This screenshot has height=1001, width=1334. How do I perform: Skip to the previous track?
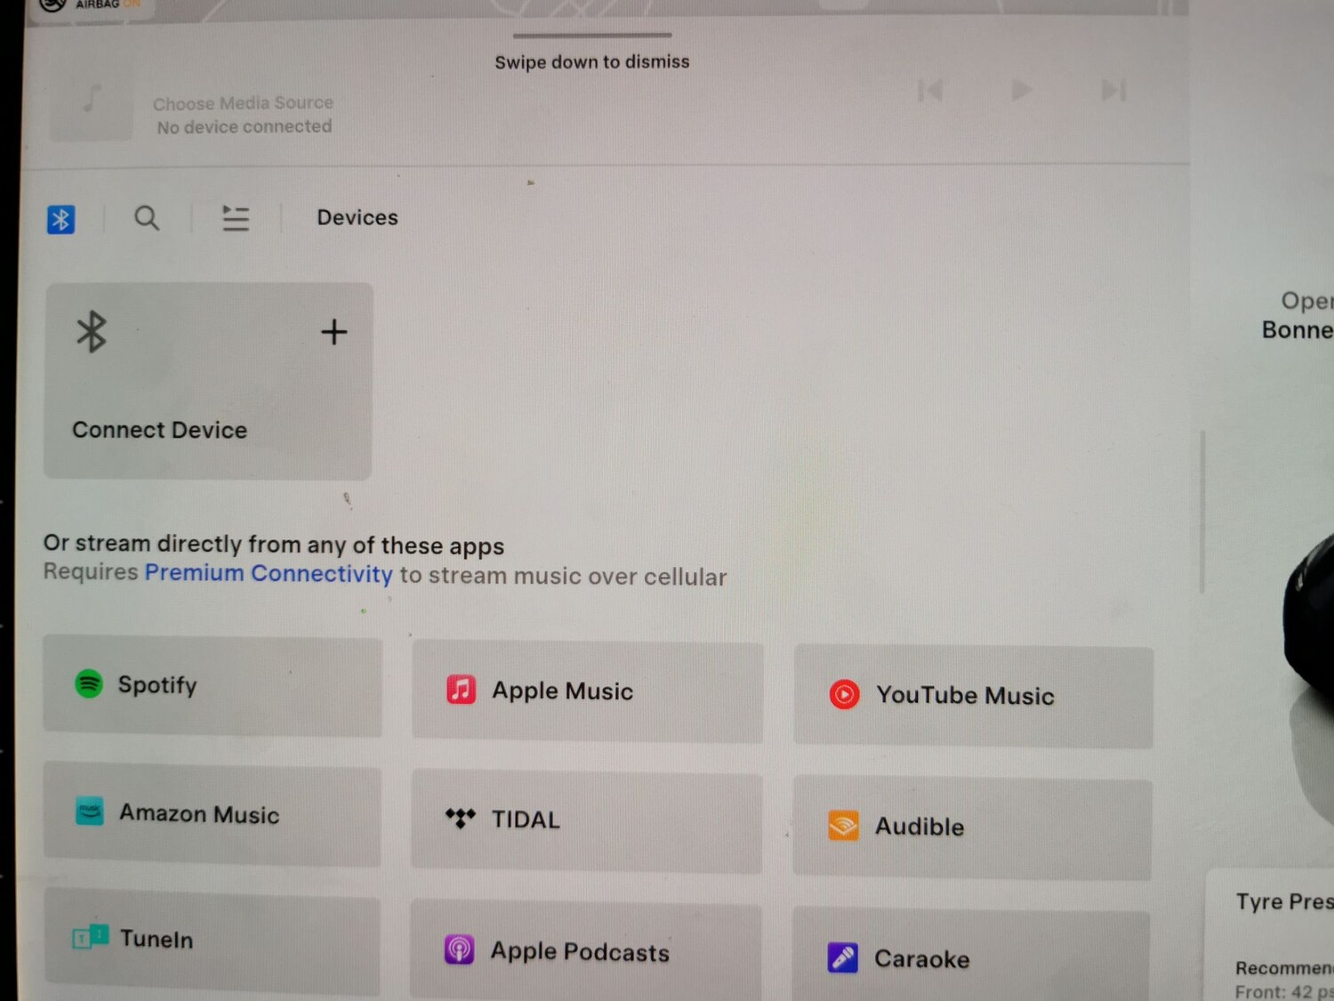click(930, 91)
